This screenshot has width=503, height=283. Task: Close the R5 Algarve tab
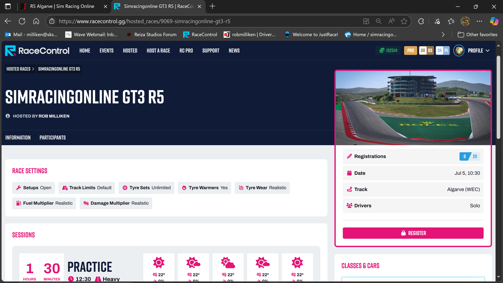coord(106,7)
